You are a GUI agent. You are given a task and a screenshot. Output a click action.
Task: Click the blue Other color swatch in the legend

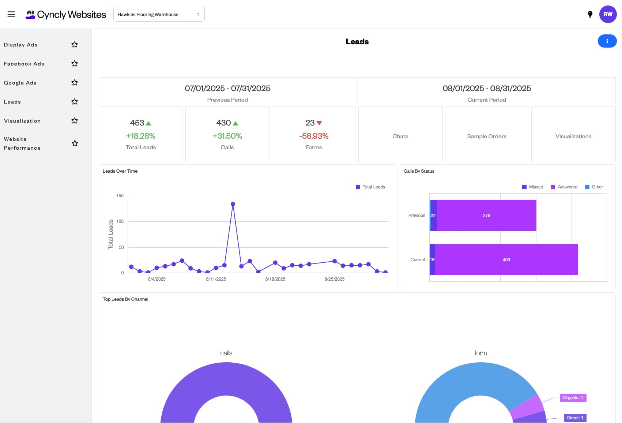[587, 187]
